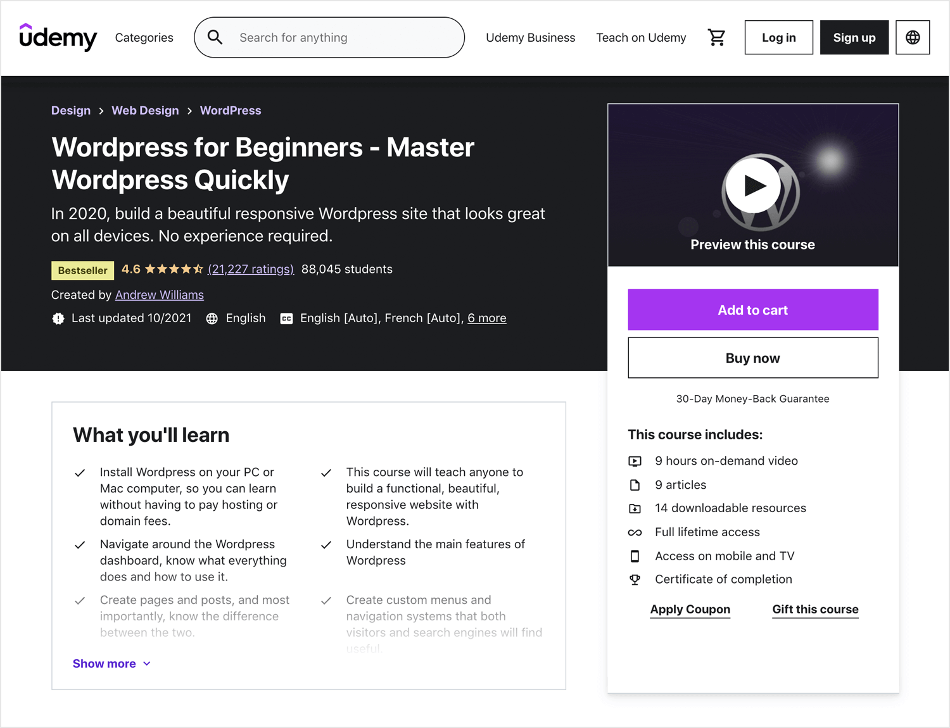This screenshot has width=950, height=728.
Task: Click Certificate of completion text
Action: pos(724,579)
